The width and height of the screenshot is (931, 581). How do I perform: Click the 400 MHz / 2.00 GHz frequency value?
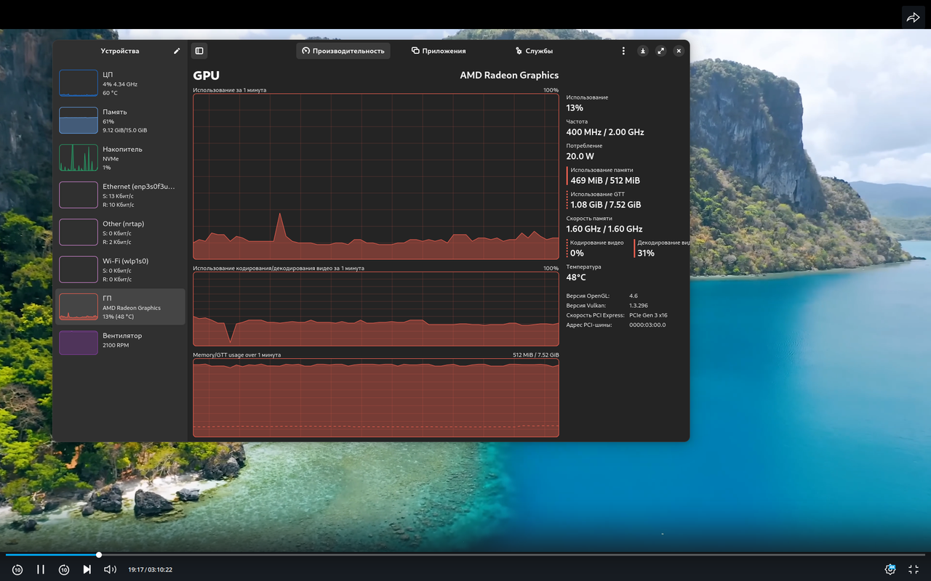[605, 132]
